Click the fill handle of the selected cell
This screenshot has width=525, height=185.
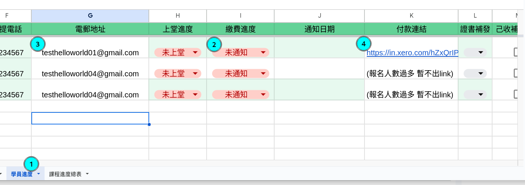coord(149,124)
